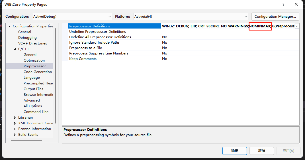
Task: Click the Keep Comments property row
Action: tap(83, 59)
